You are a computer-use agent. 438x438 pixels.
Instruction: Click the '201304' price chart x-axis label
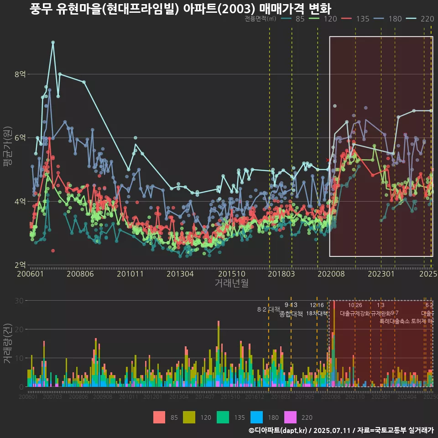(180, 274)
